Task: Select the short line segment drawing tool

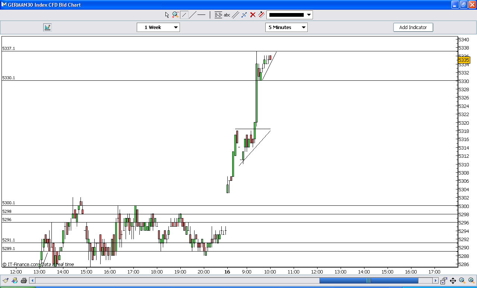Action: [x=184, y=15]
